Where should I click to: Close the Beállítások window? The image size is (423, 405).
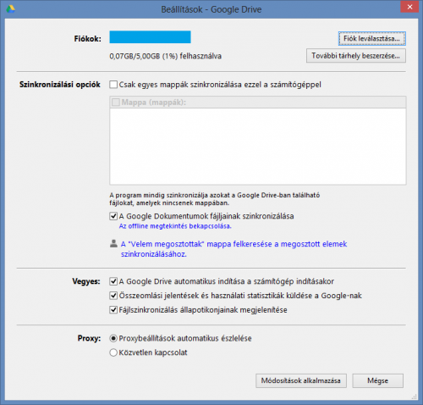tap(409, 7)
